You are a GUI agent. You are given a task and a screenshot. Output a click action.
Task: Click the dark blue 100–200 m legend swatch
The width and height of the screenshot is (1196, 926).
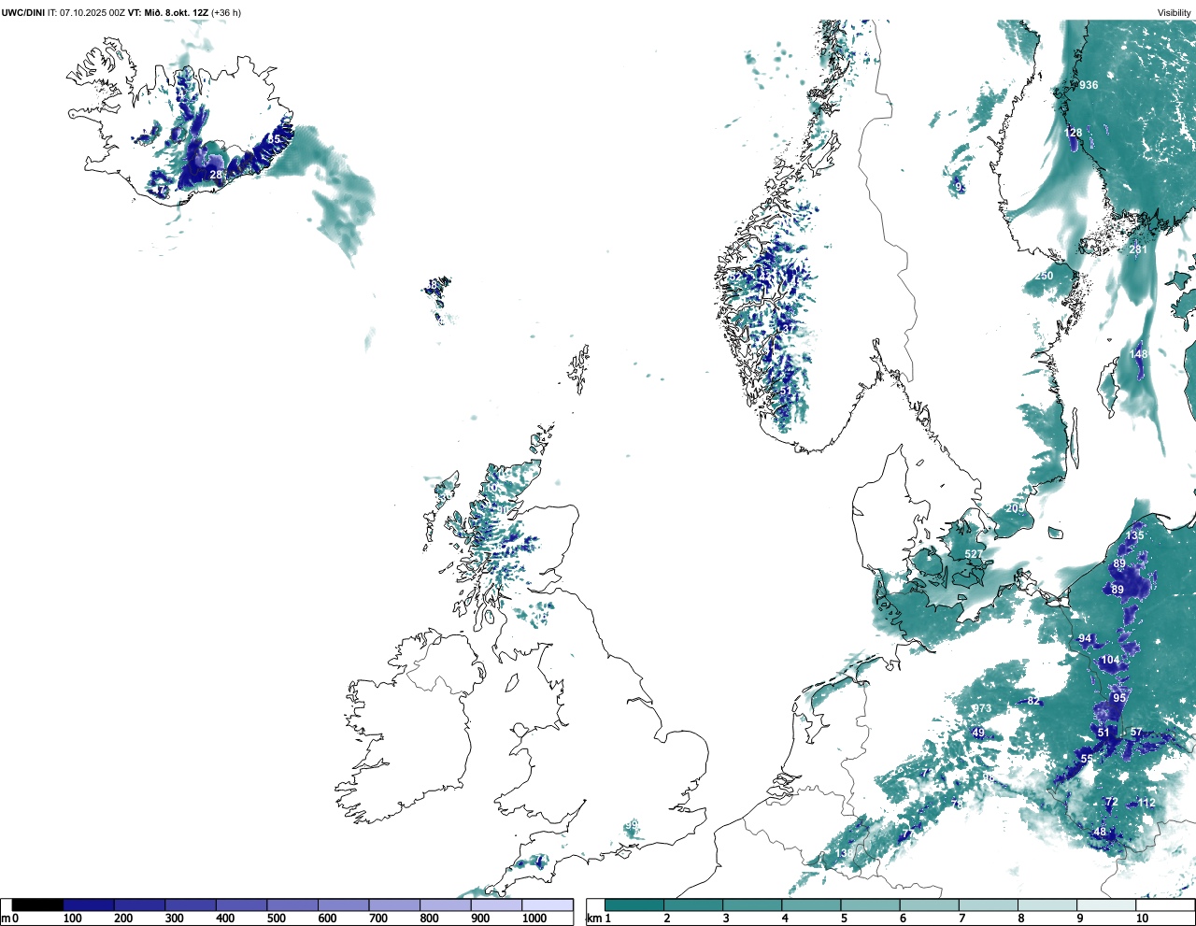(x=89, y=905)
